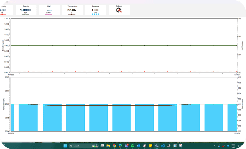The height and width of the screenshot is (149, 246).
Task: Open Outlook from the taskbar
Action: (x=139, y=146)
